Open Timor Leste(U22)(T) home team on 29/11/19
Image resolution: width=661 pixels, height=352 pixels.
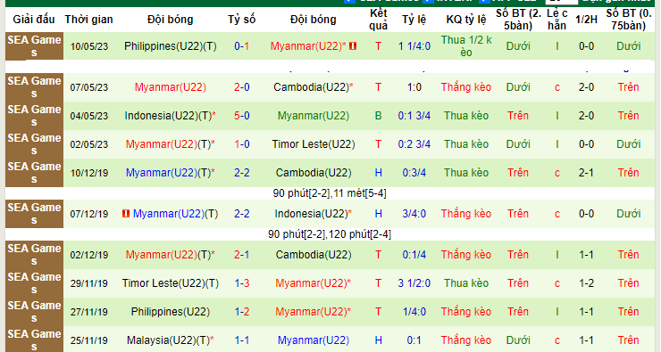point(171,283)
